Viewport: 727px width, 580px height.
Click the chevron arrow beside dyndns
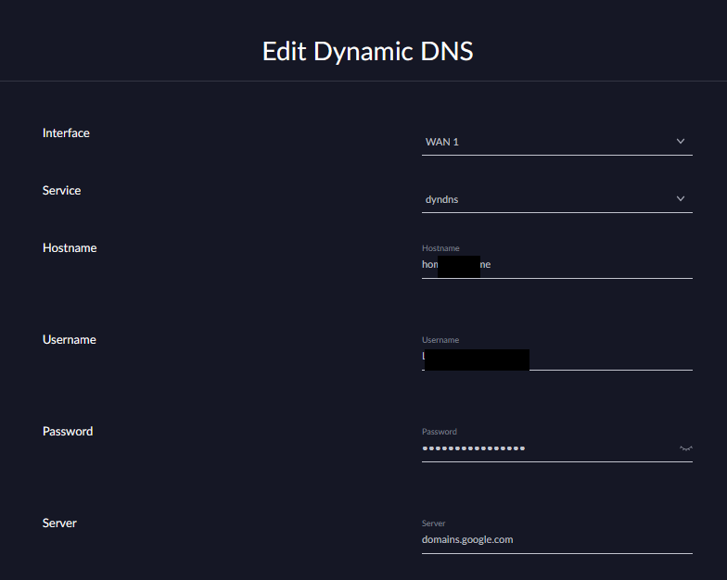681,199
